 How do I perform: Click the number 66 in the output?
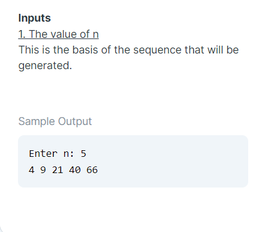pos(92,170)
